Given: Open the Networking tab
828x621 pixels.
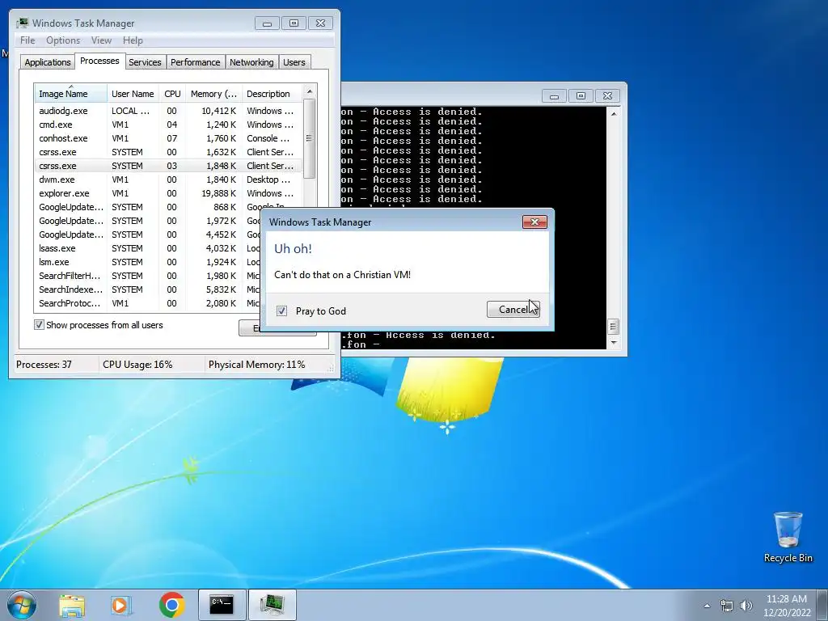Looking at the screenshot, I should point(251,62).
